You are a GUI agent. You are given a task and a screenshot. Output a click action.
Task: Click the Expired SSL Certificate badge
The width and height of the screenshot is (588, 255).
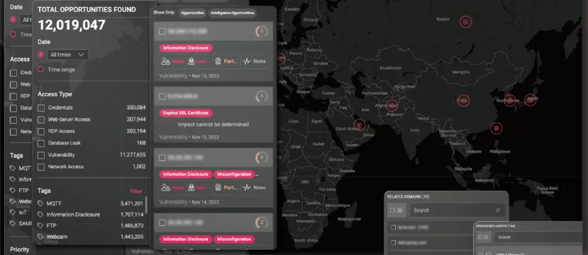click(185, 113)
